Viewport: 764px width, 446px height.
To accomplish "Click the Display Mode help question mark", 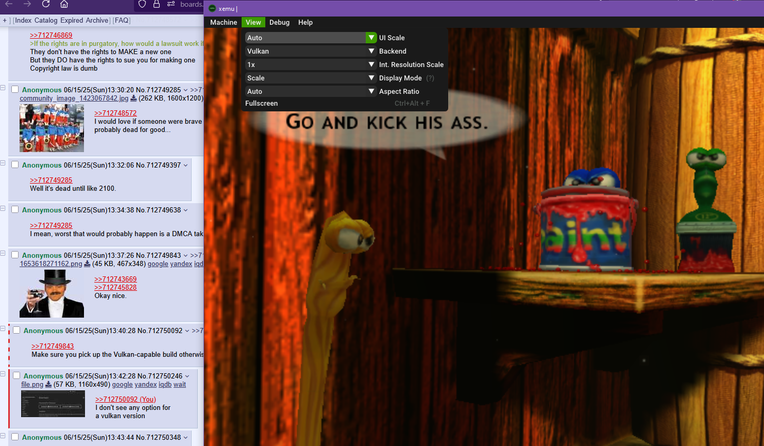I will click(x=430, y=78).
